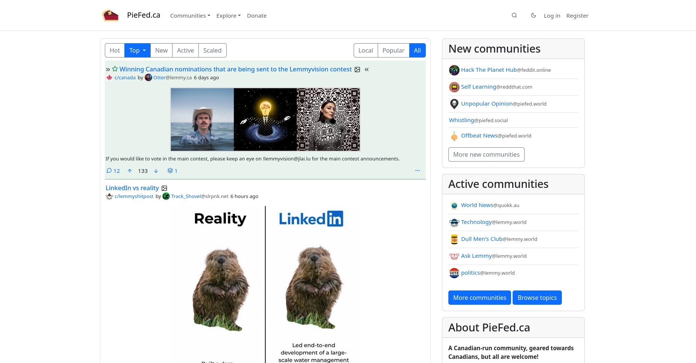Click the World News globe icon
696x363 pixels.
click(x=454, y=206)
